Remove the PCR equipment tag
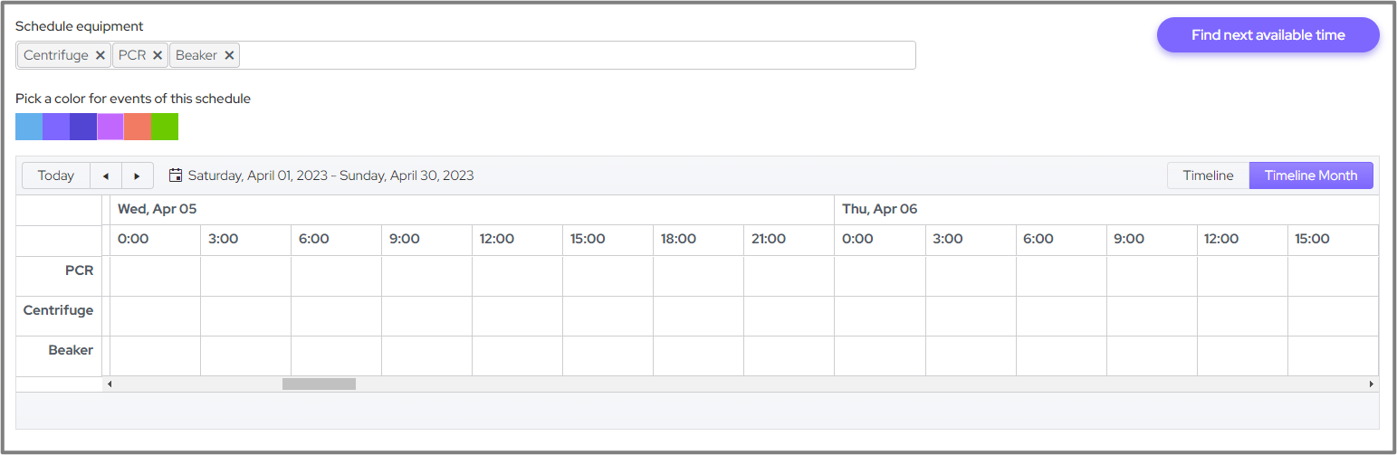 coord(158,55)
